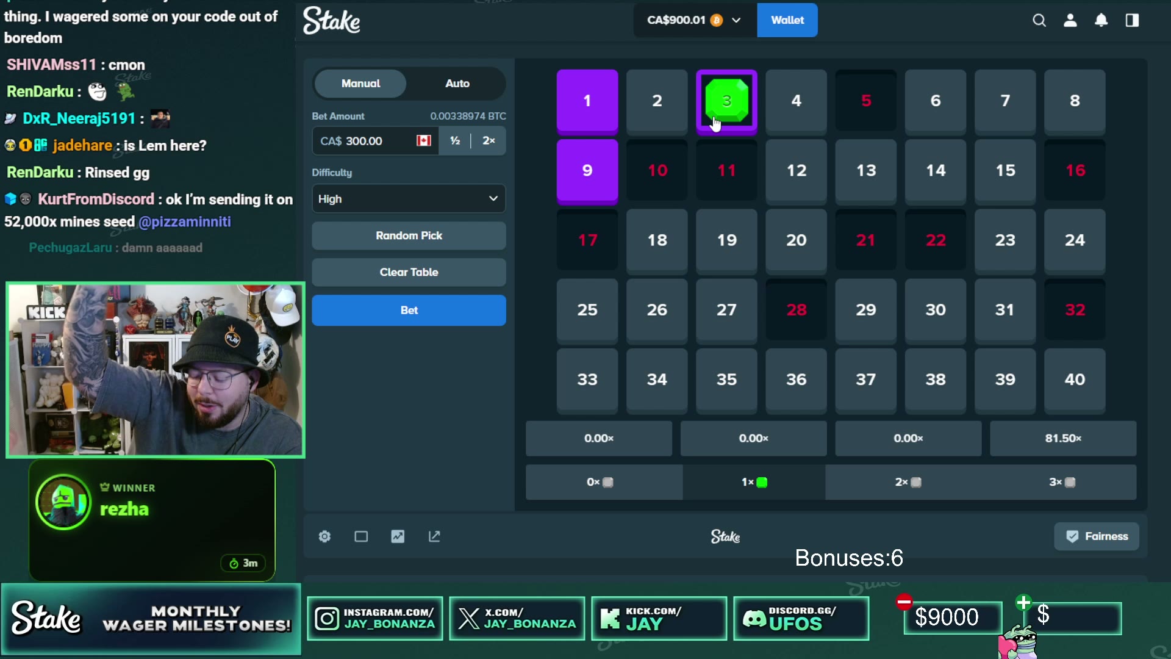The image size is (1171, 659).
Task: Open the Difficulty dropdown set to High
Action: (409, 199)
